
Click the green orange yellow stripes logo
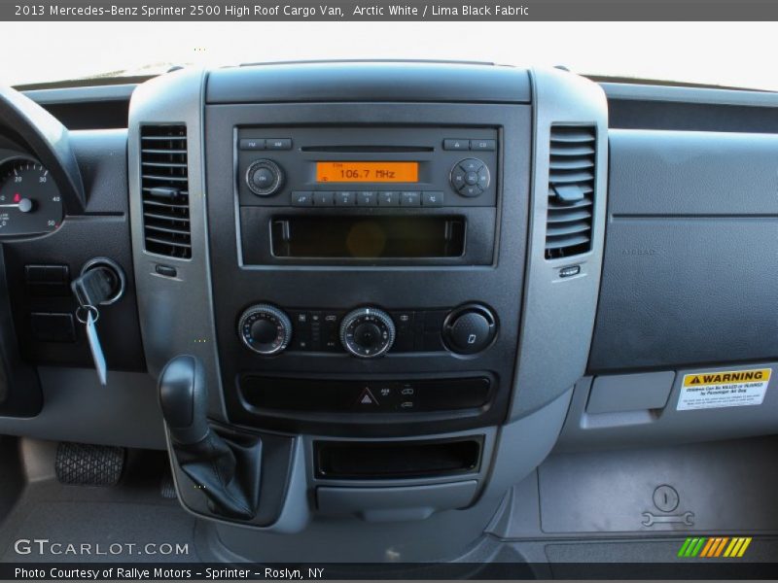point(715,547)
